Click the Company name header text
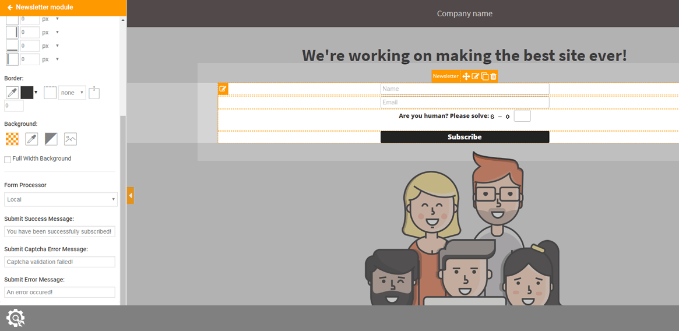This screenshot has height=331, width=679. coord(465,13)
